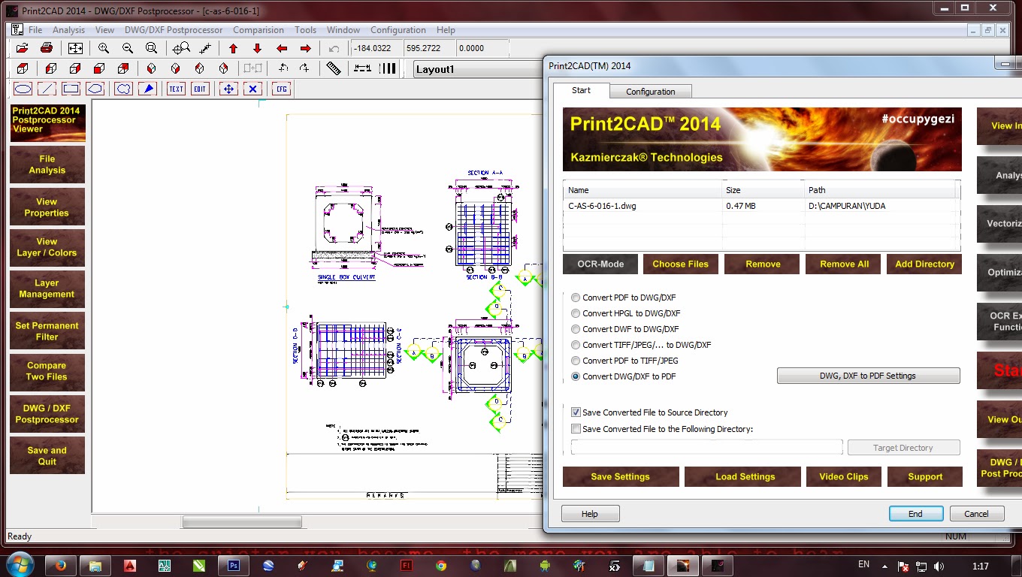Click the TEXT tool icon

coord(176,89)
